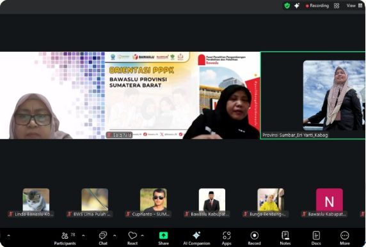Open the View layout menu
Viewport: 366px width, 247px height.
click(x=354, y=6)
